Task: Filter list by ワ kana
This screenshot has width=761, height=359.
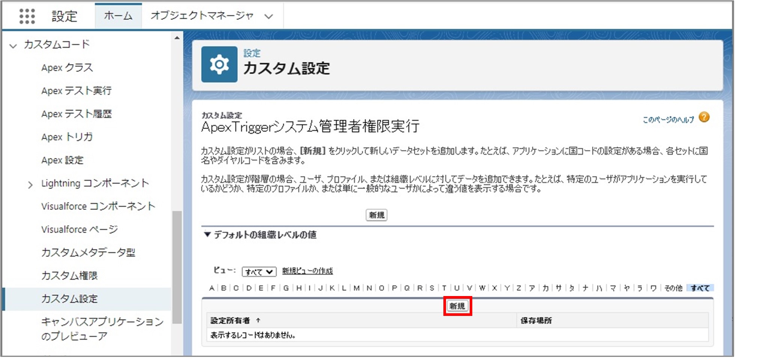Action: pos(654,288)
